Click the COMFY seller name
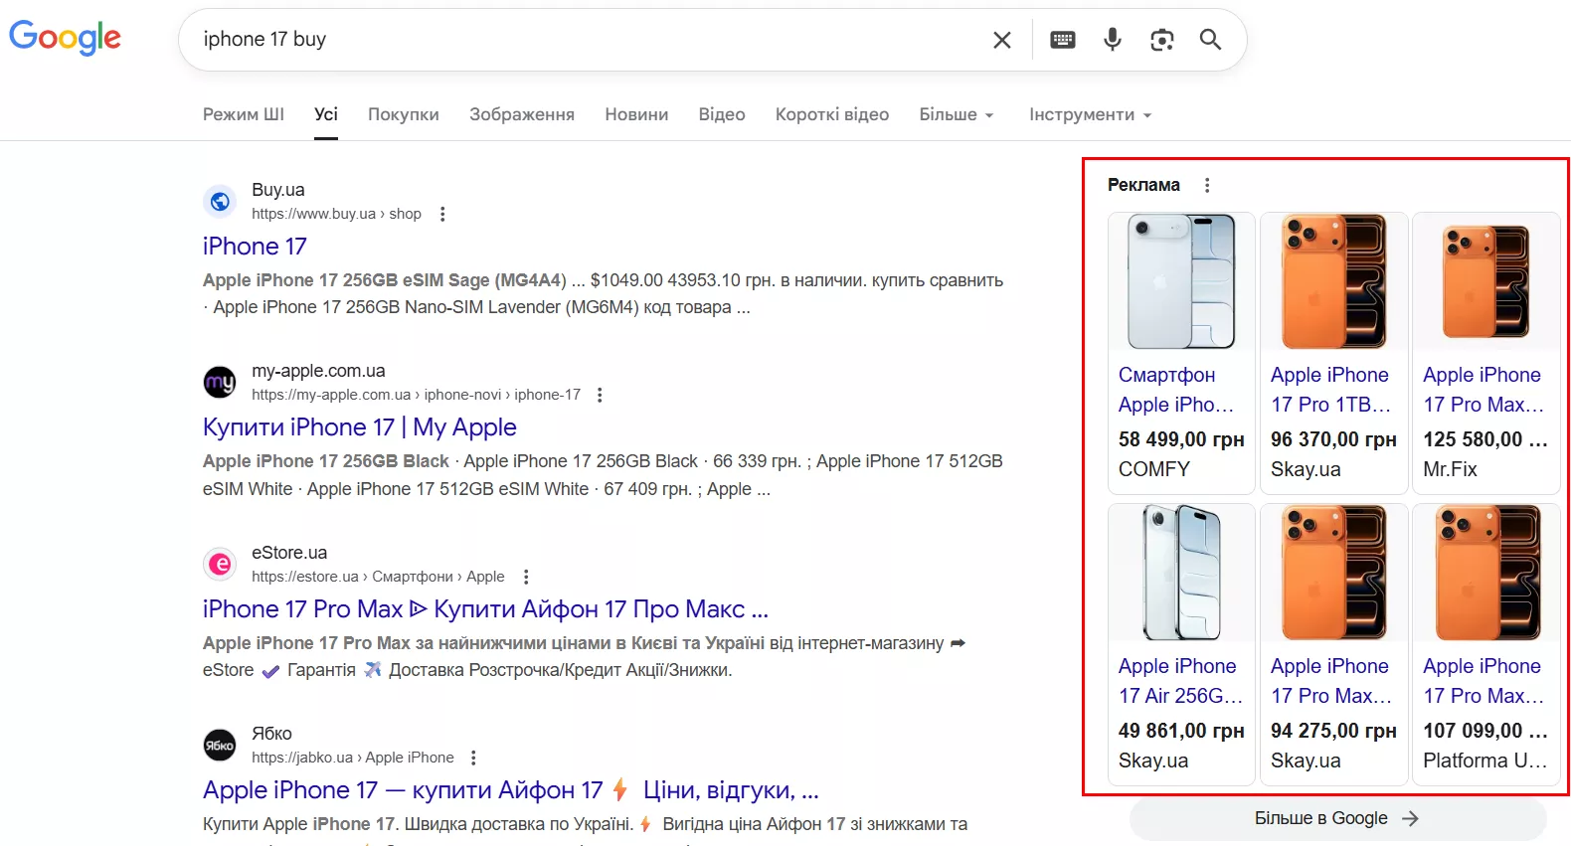This screenshot has height=846, width=1571. coord(1154,469)
